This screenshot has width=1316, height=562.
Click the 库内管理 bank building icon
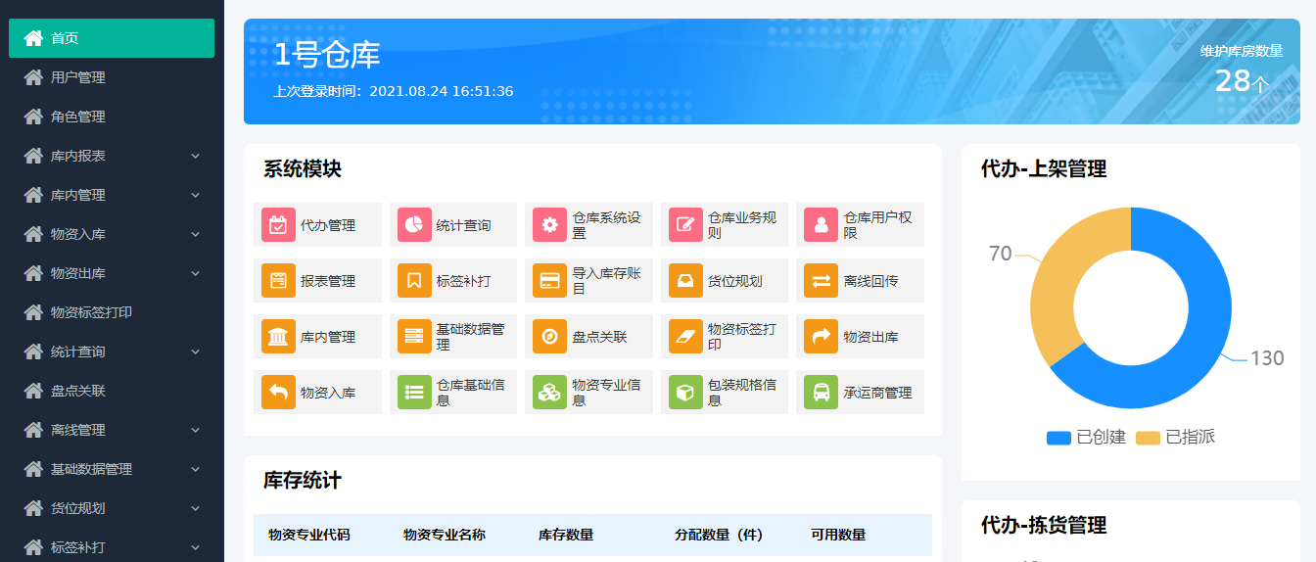pos(278,337)
